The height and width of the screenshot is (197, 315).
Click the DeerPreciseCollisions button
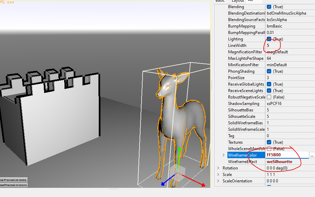[x=13, y=185]
